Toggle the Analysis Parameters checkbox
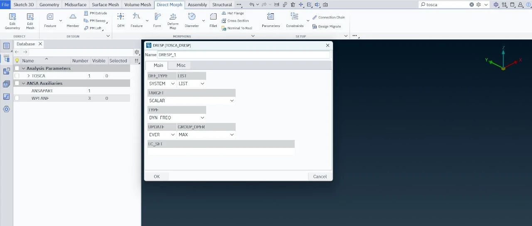 click(17, 69)
